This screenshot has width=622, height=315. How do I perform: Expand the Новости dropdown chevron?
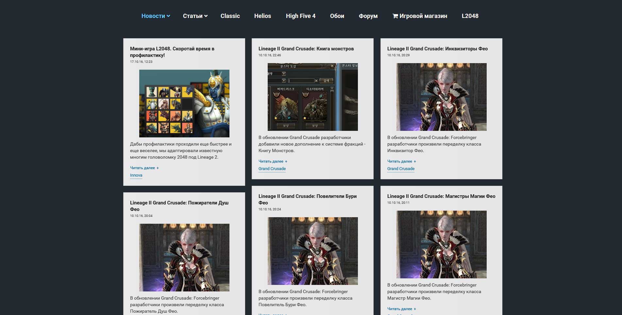tap(168, 16)
